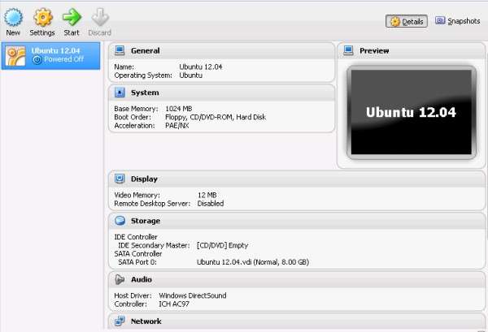The width and height of the screenshot is (488, 332).
Task: Click the System section chip icon
Action: [x=120, y=93]
